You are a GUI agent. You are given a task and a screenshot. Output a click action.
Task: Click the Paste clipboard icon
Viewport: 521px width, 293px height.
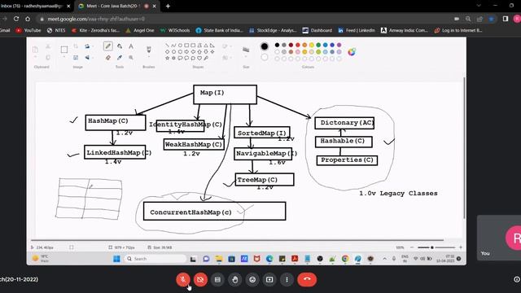pos(35,50)
